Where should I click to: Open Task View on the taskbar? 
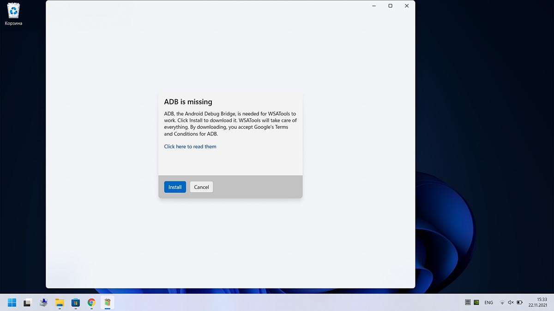point(28,303)
